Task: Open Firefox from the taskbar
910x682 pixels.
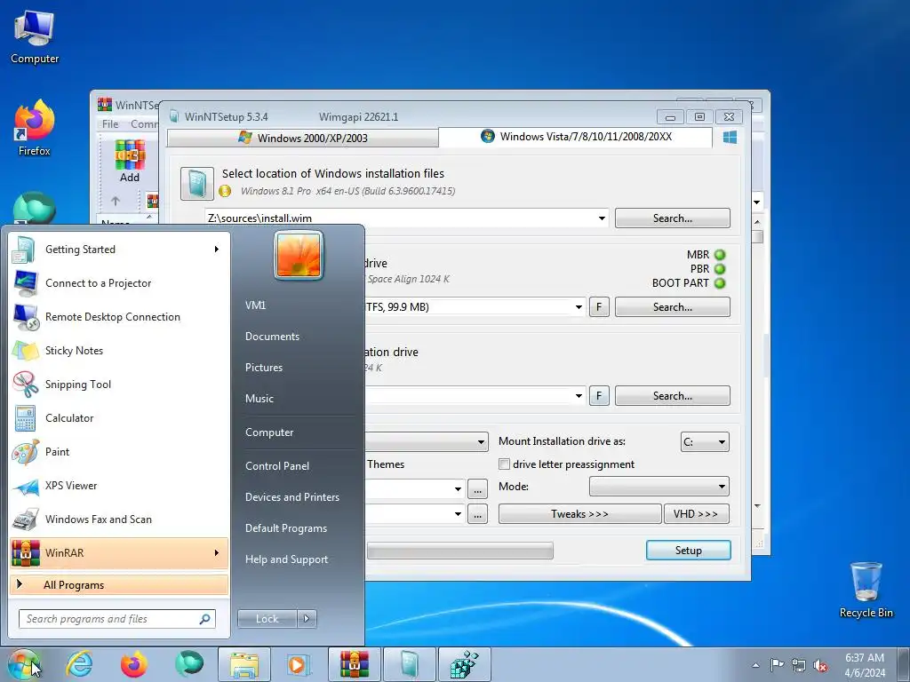Action: [x=134, y=664]
